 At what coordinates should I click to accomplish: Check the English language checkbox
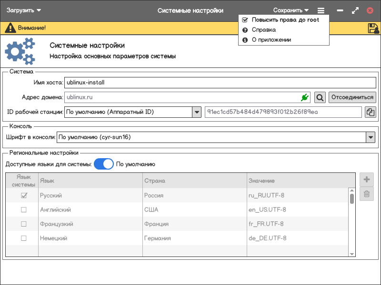(24, 209)
